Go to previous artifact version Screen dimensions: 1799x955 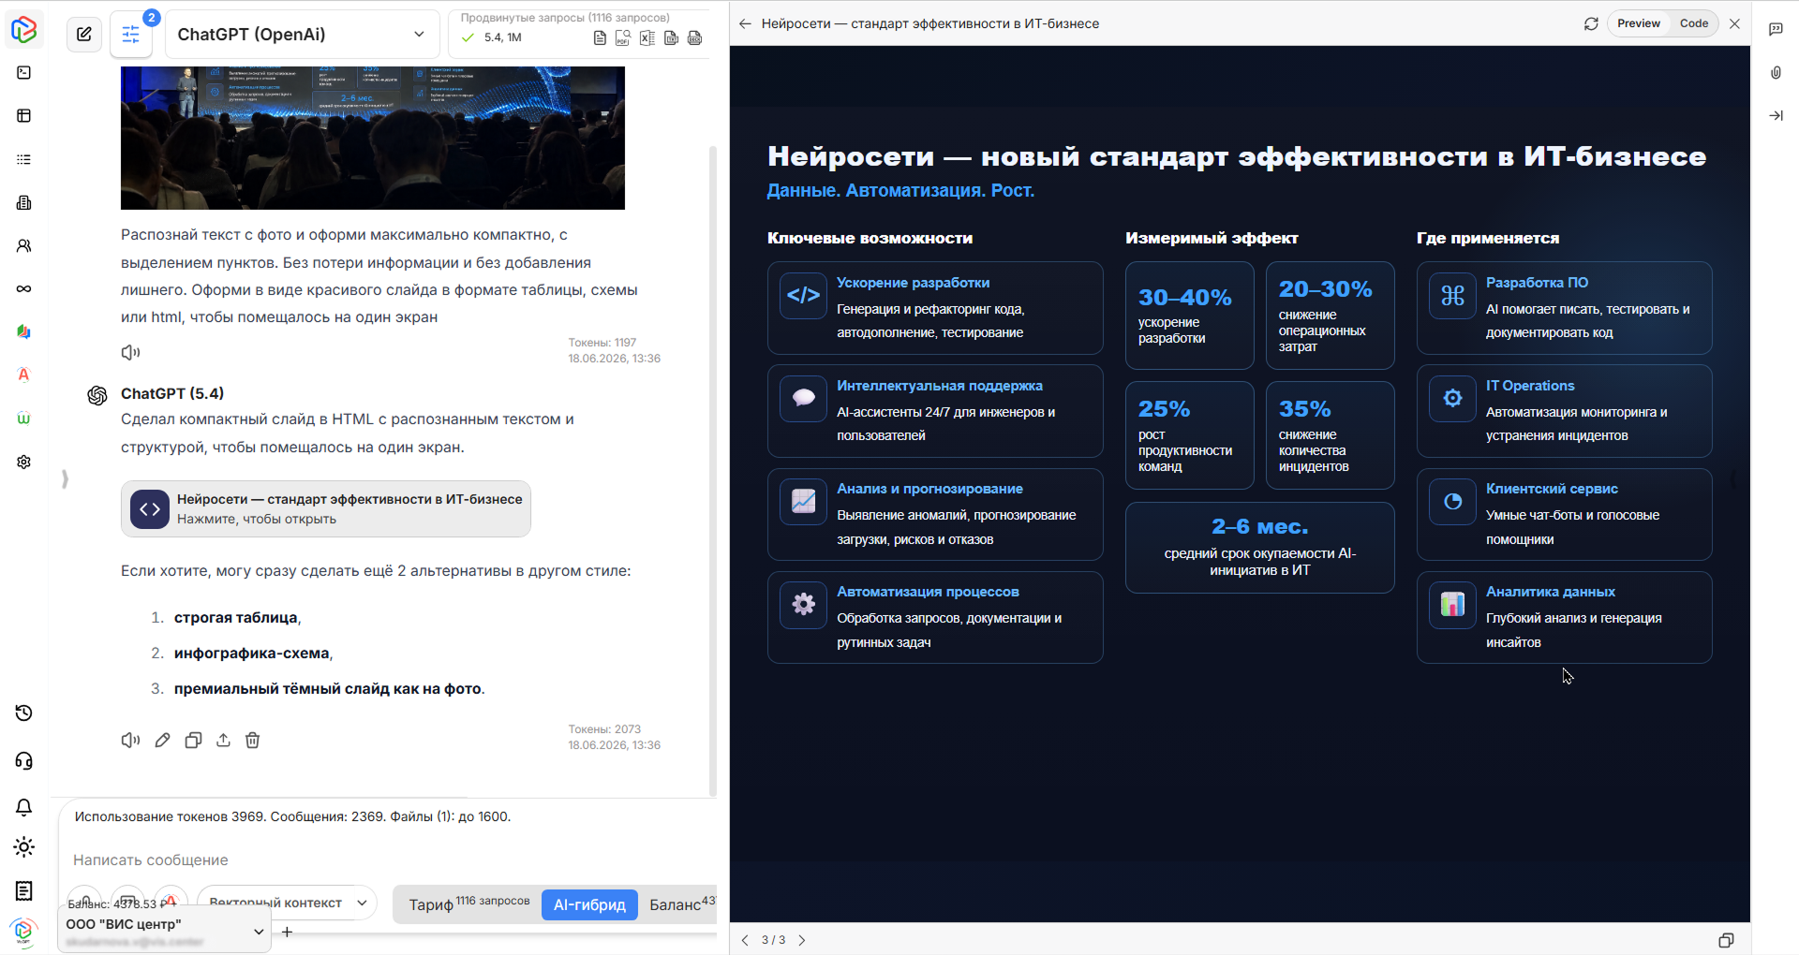click(x=745, y=940)
